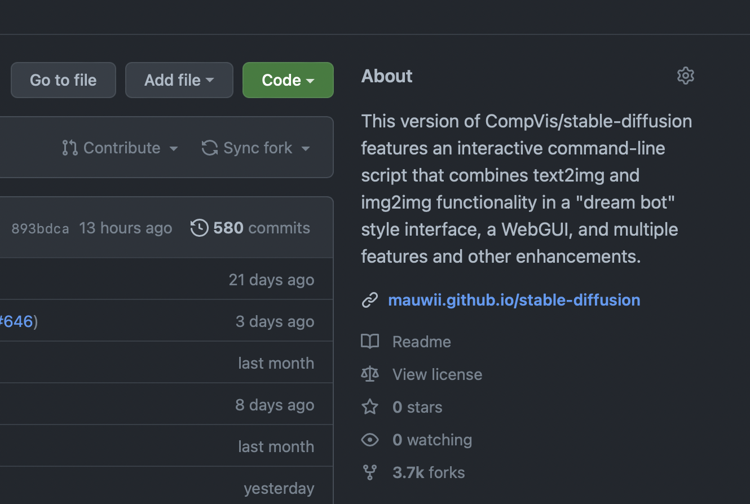Click the latest commit hash 893bdca
This screenshot has height=504, width=750.
coord(39,228)
